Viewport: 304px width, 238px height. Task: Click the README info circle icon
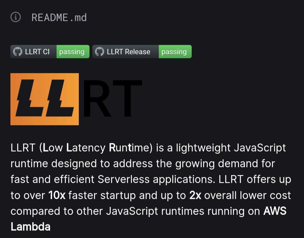click(15, 17)
